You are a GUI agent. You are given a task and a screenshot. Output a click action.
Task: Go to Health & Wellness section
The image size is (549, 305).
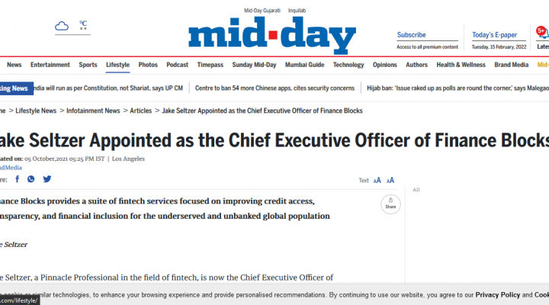[x=461, y=65]
